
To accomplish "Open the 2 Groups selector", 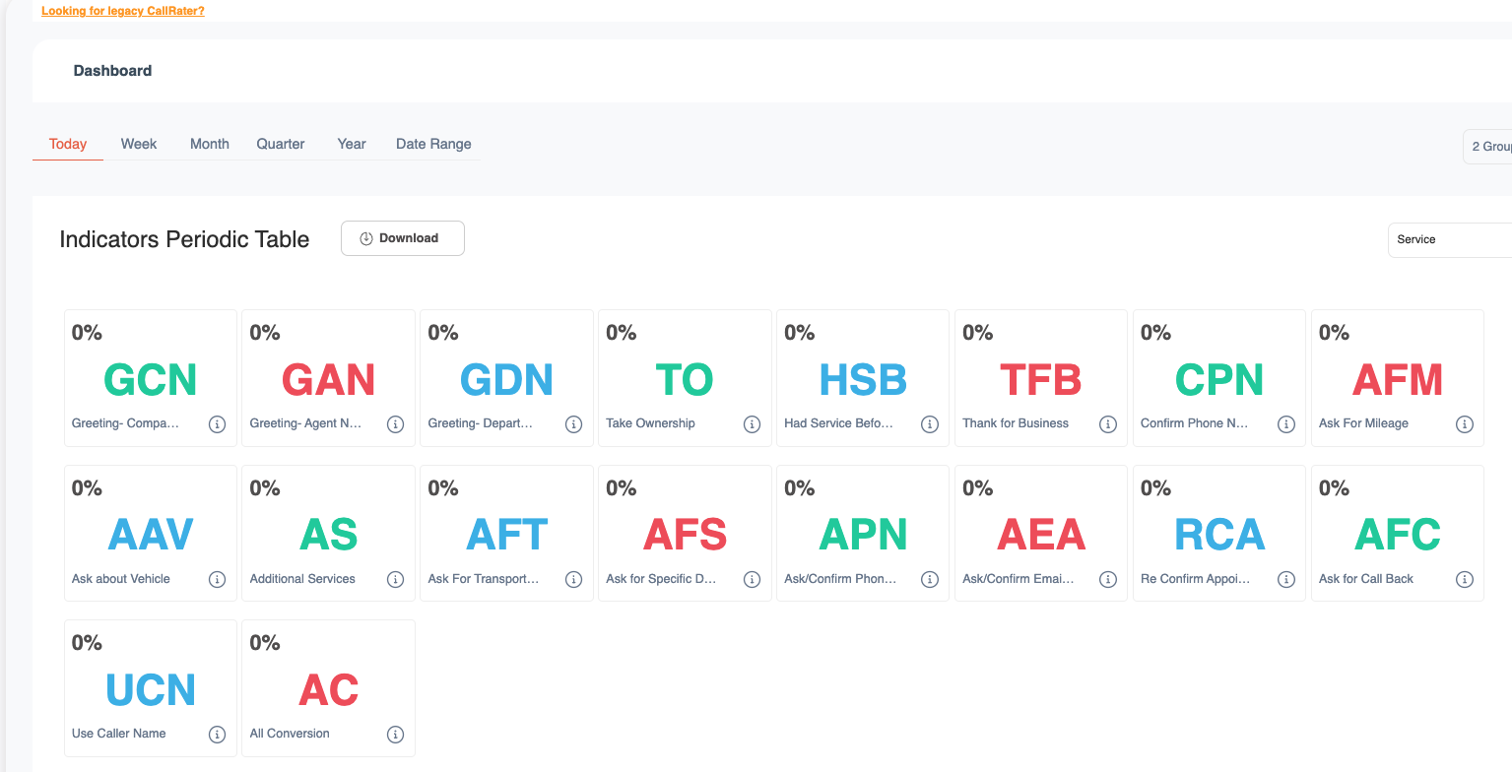I will pos(1487,146).
